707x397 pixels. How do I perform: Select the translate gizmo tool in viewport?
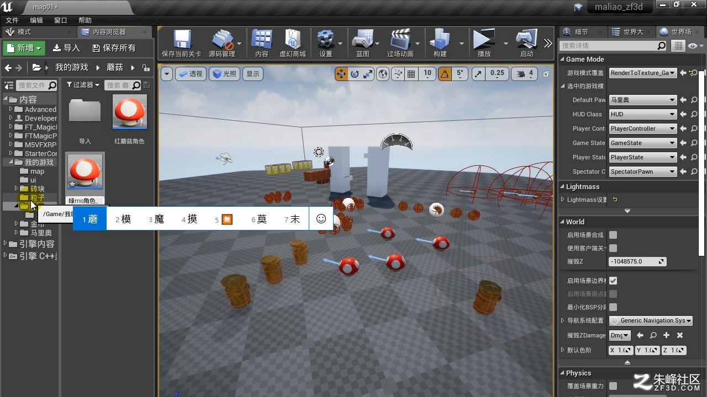tap(341, 74)
